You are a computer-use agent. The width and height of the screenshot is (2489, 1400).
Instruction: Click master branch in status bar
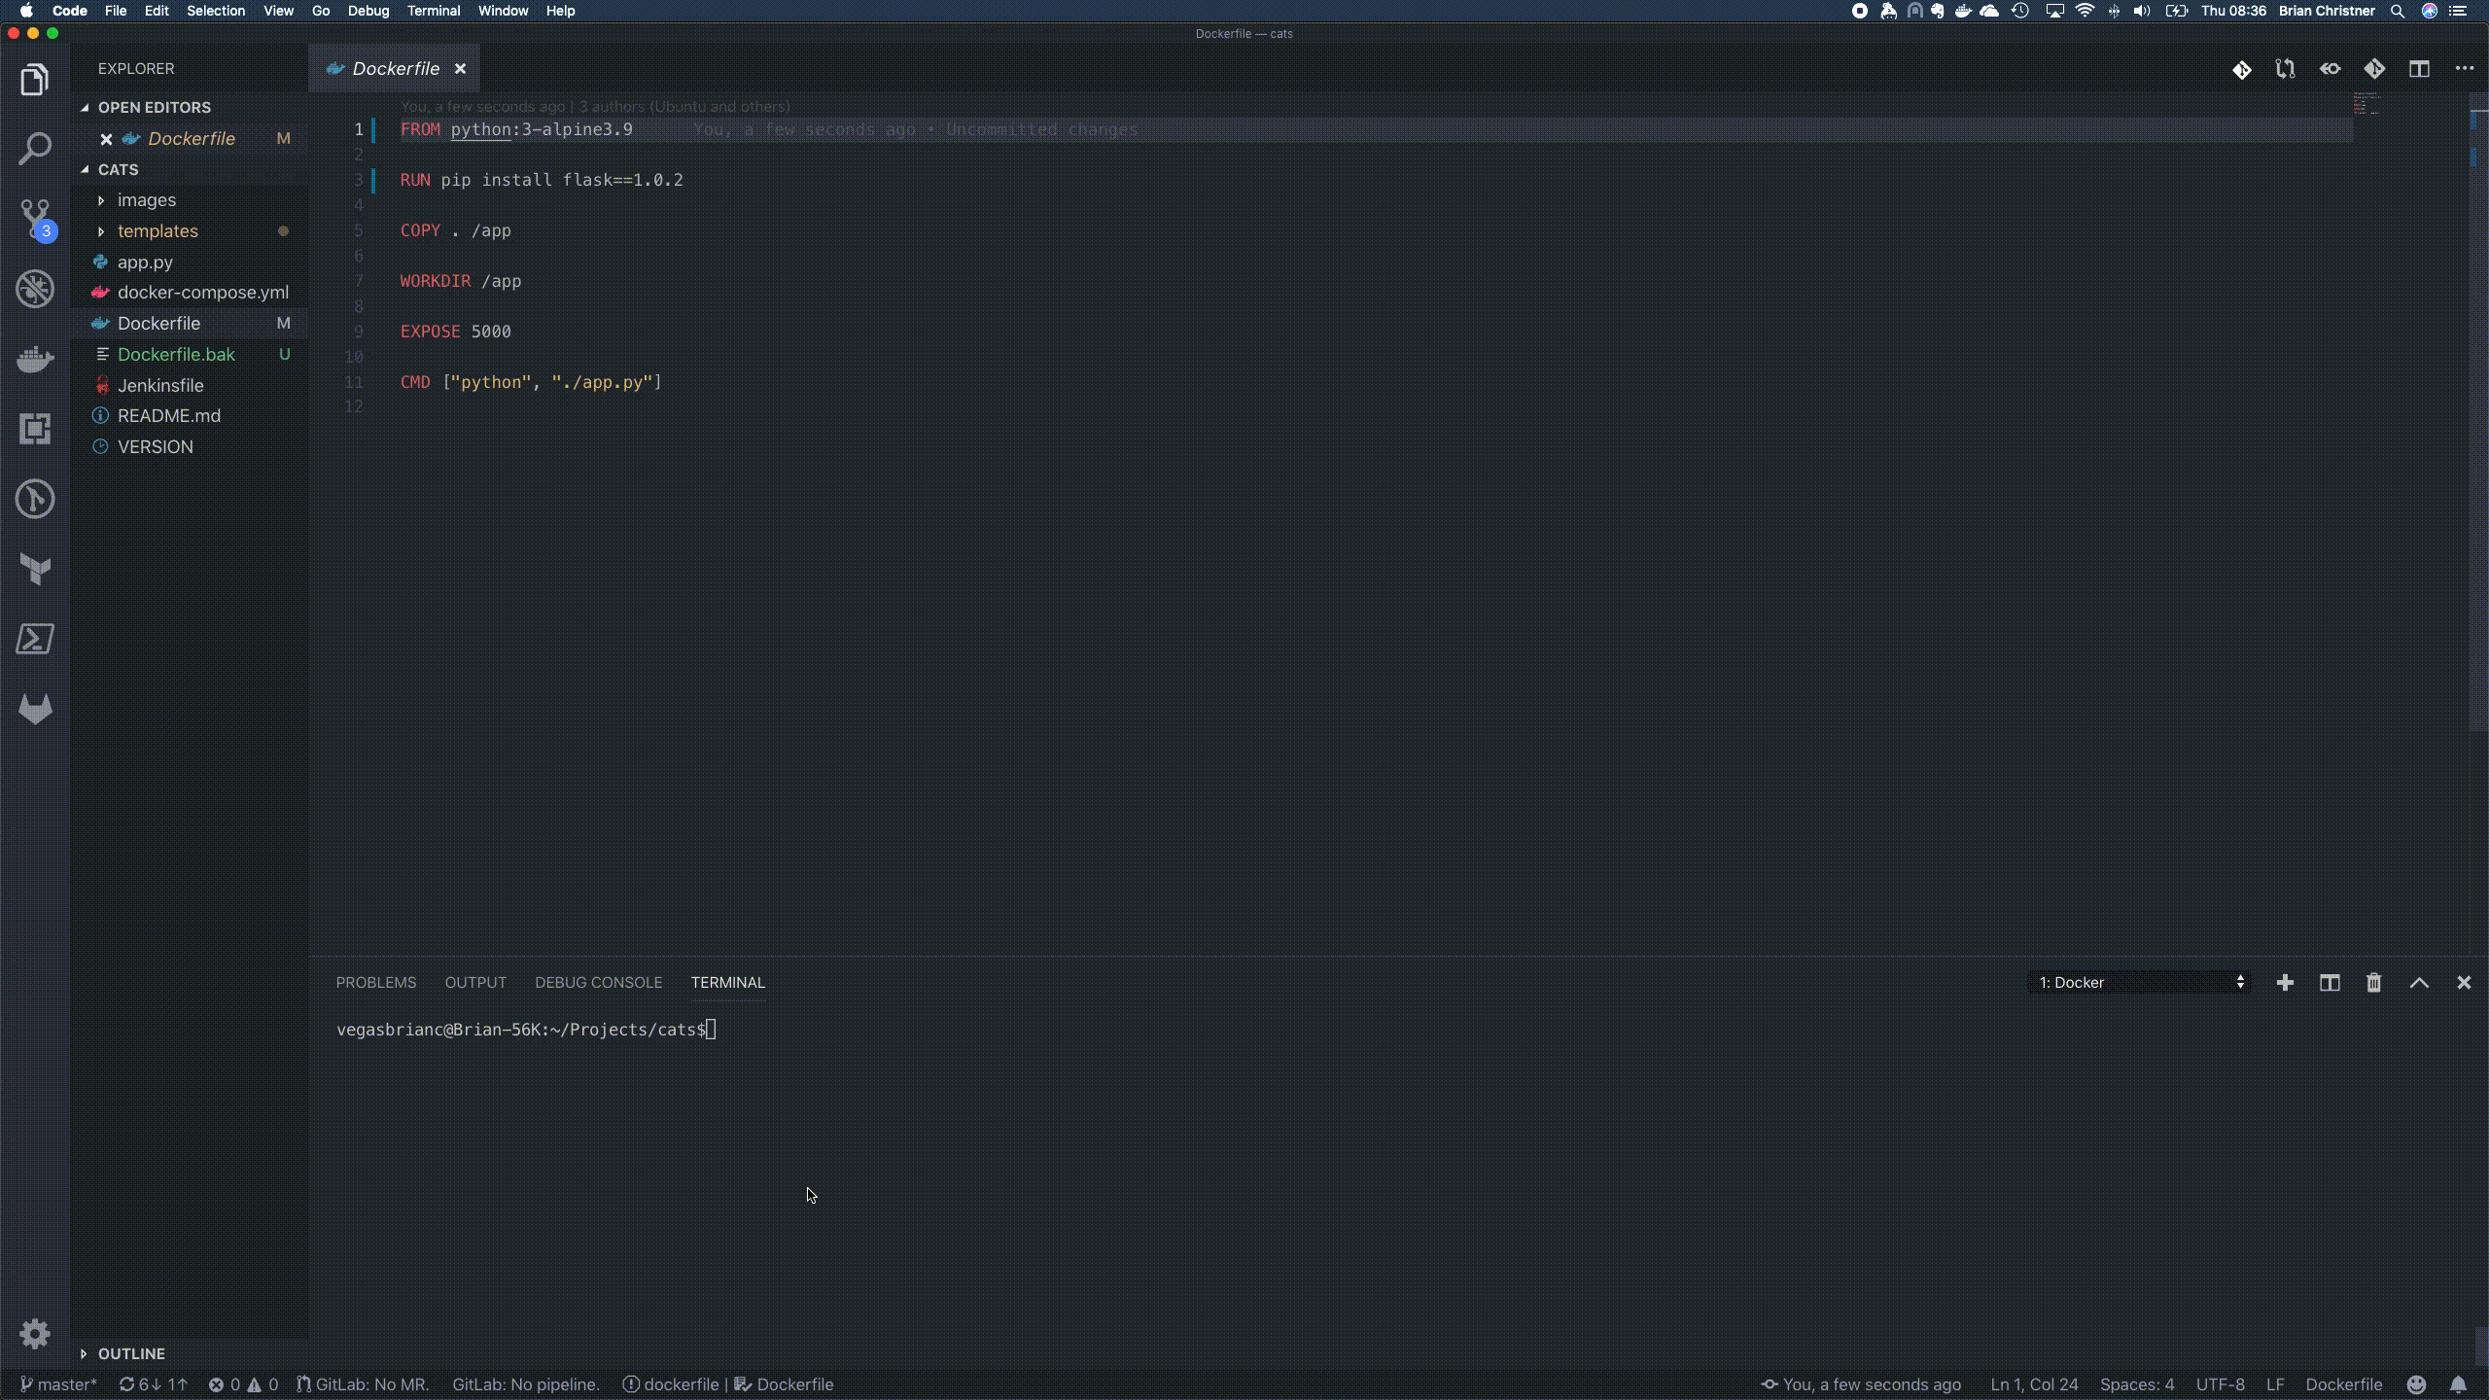[x=58, y=1384]
